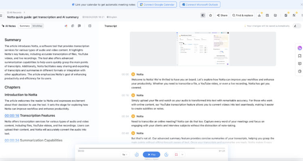Click the bookmark icon in right sidebar
This screenshot has height=161, width=303.
[x=300, y=56]
